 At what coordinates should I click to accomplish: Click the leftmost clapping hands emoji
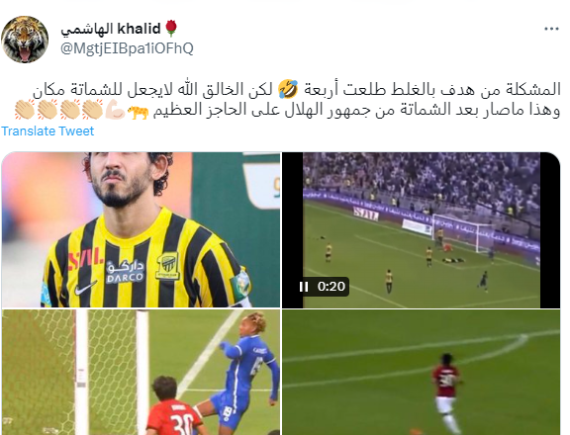click(25, 110)
